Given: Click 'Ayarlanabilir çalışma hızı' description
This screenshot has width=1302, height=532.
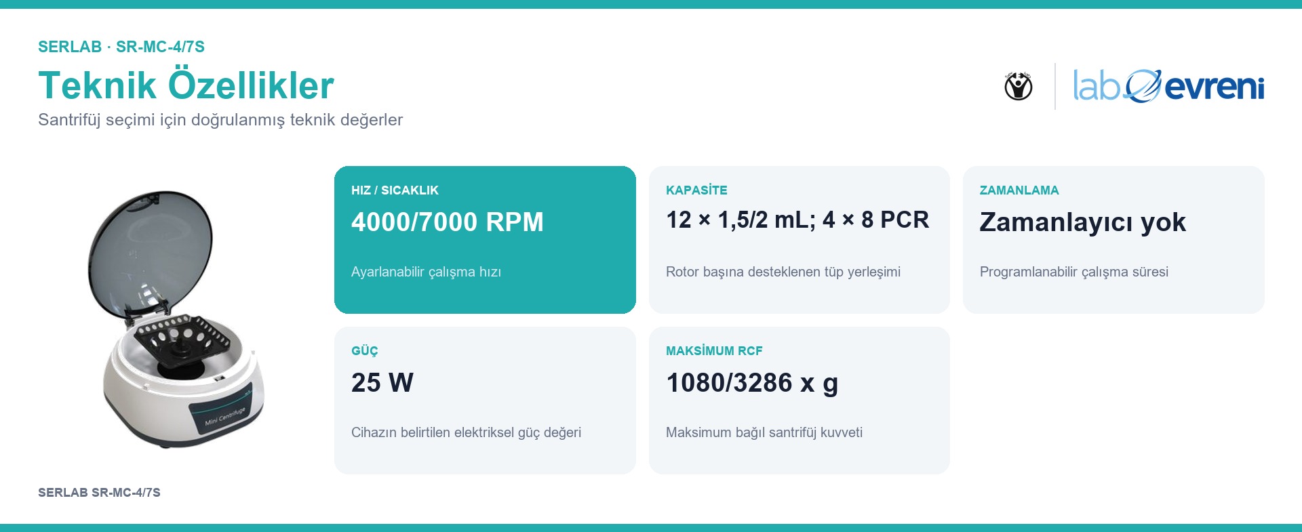Looking at the screenshot, I should [x=426, y=272].
